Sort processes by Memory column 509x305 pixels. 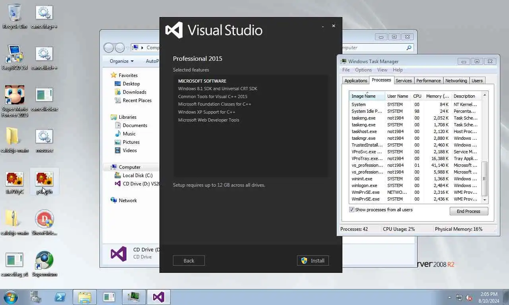click(437, 96)
